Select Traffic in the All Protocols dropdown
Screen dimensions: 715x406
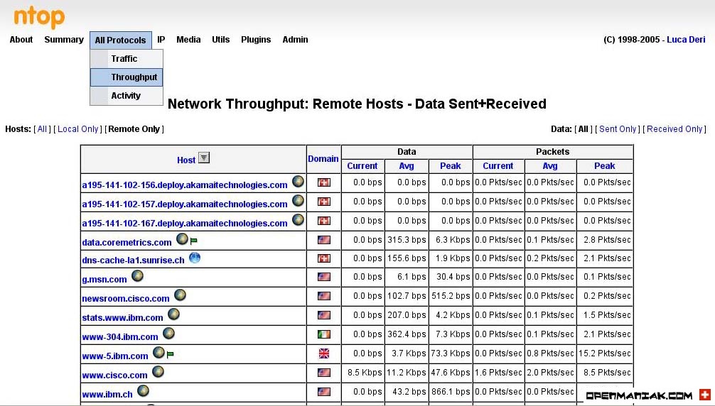click(127, 59)
